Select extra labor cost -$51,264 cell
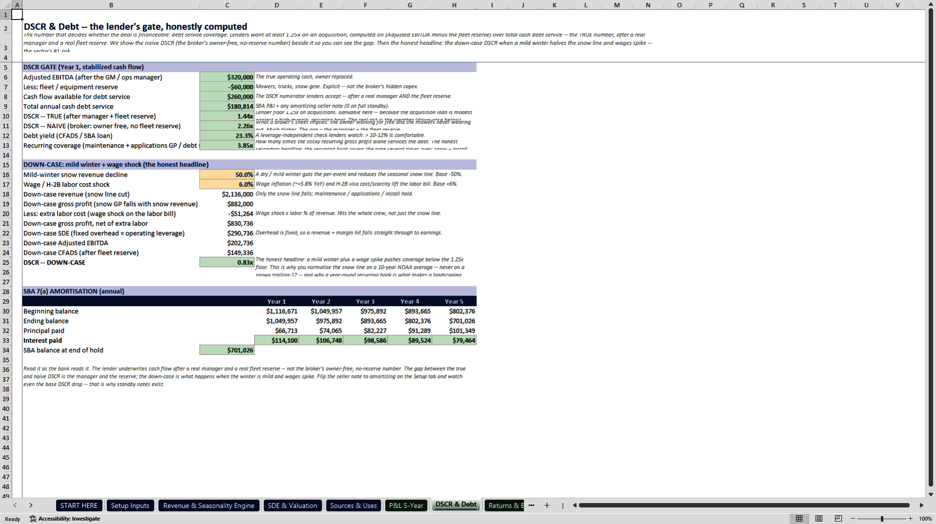 pyautogui.click(x=227, y=213)
